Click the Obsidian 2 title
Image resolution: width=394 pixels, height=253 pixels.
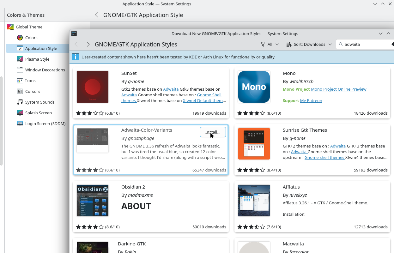tap(133, 187)
